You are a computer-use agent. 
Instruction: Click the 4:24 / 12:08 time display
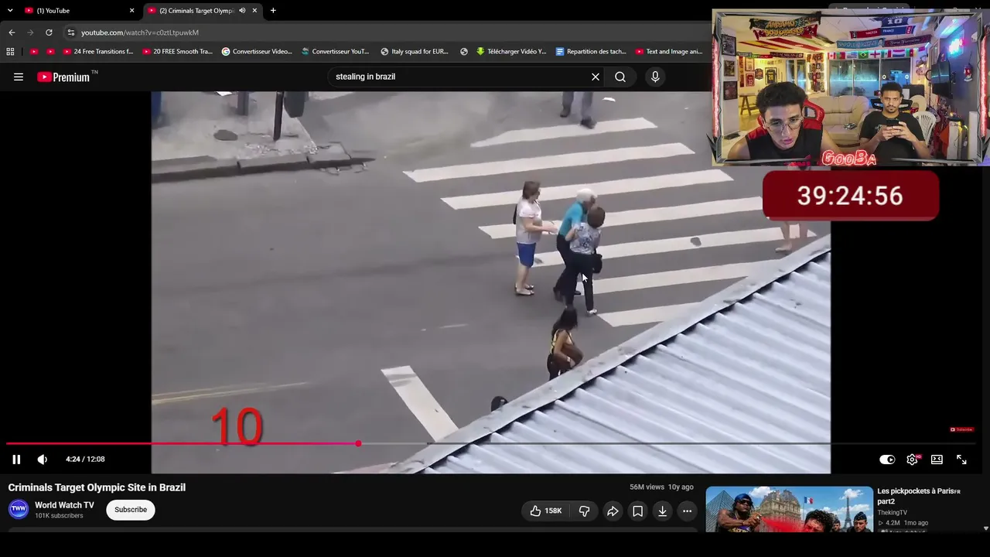(x=85, y=460)
